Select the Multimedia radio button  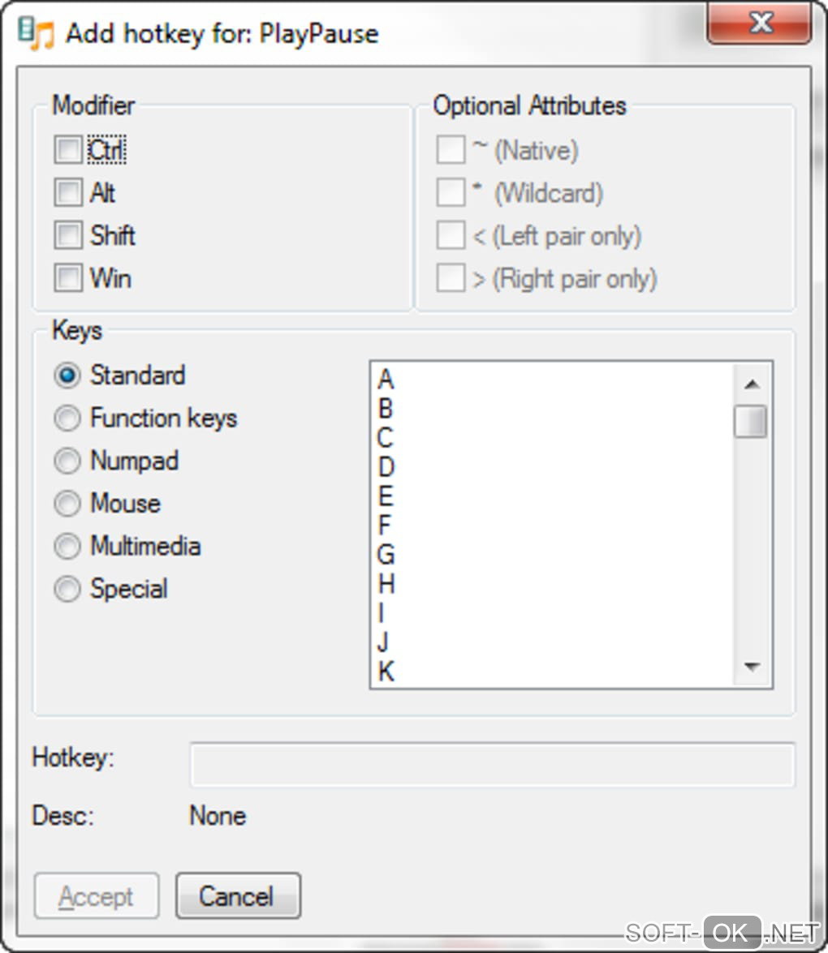click(x=67, y=547)
